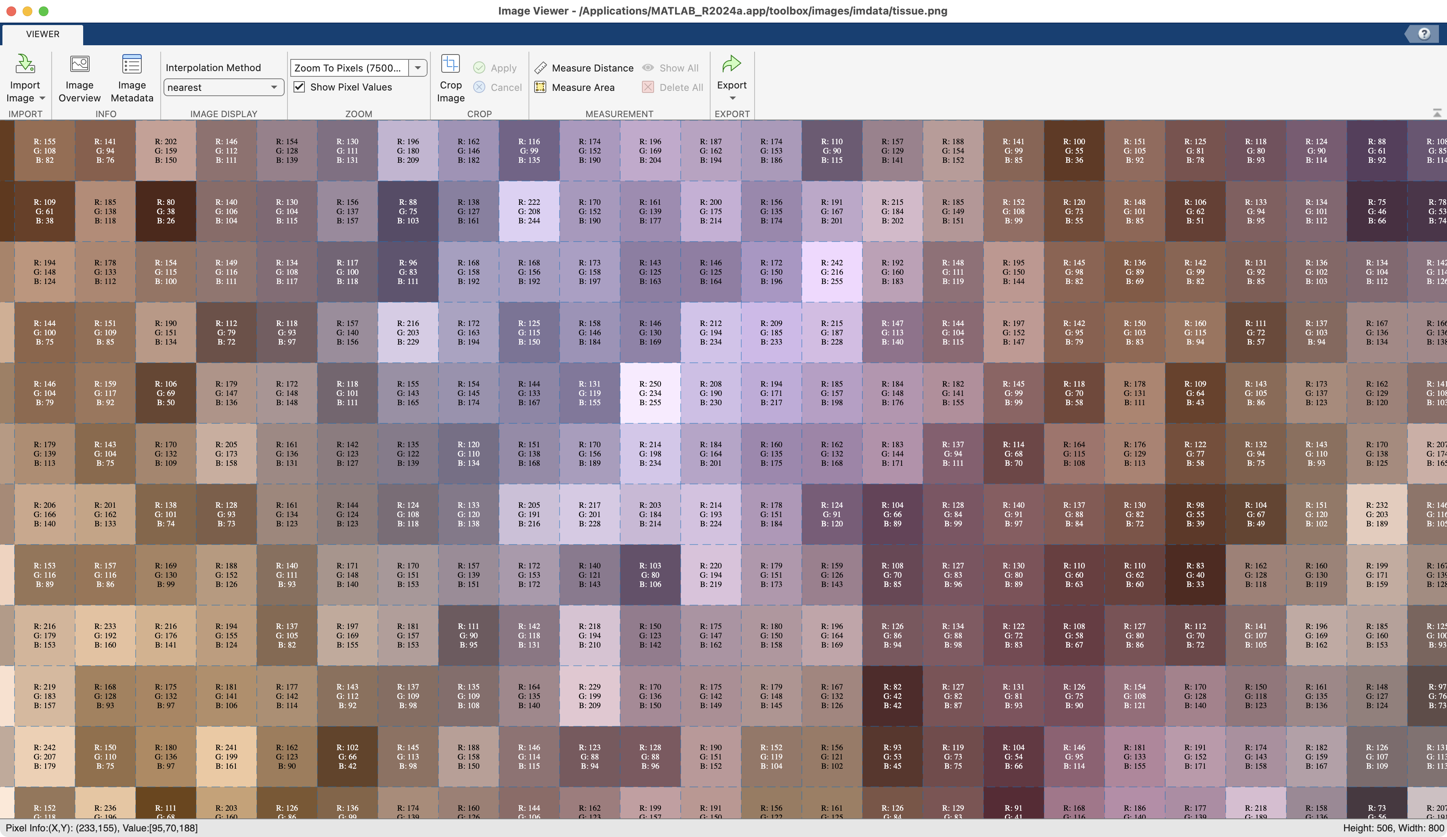Image resolution: width=1447 pixels, height=837 pixels.
Task: Click the Import Image icon
Action: point(25,64)
